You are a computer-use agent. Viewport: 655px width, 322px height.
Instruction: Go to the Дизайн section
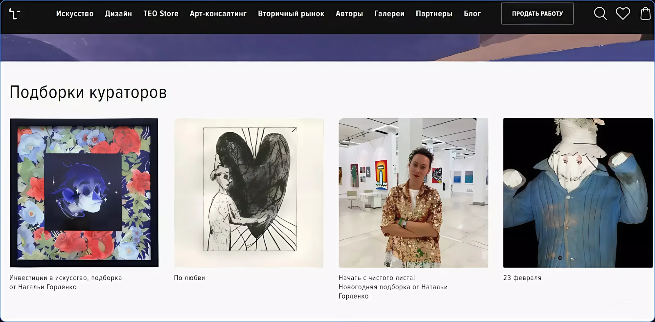(118, 14)
